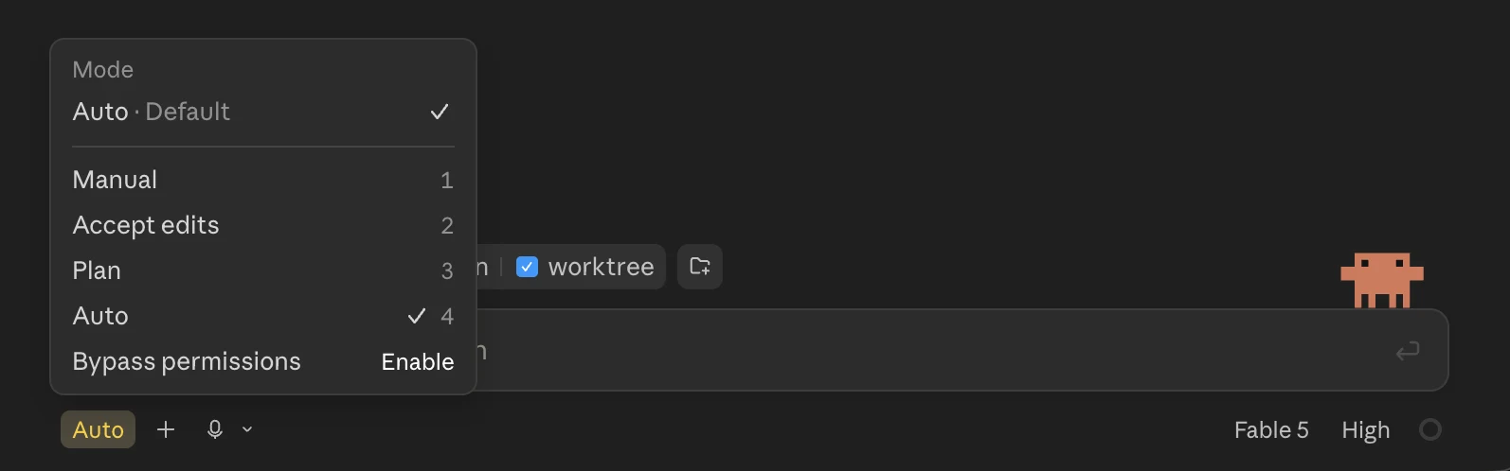Switch to Plan mode
Image resolution: width=1510 pixels, height=471 pixels.
click(x=263, y=270)
